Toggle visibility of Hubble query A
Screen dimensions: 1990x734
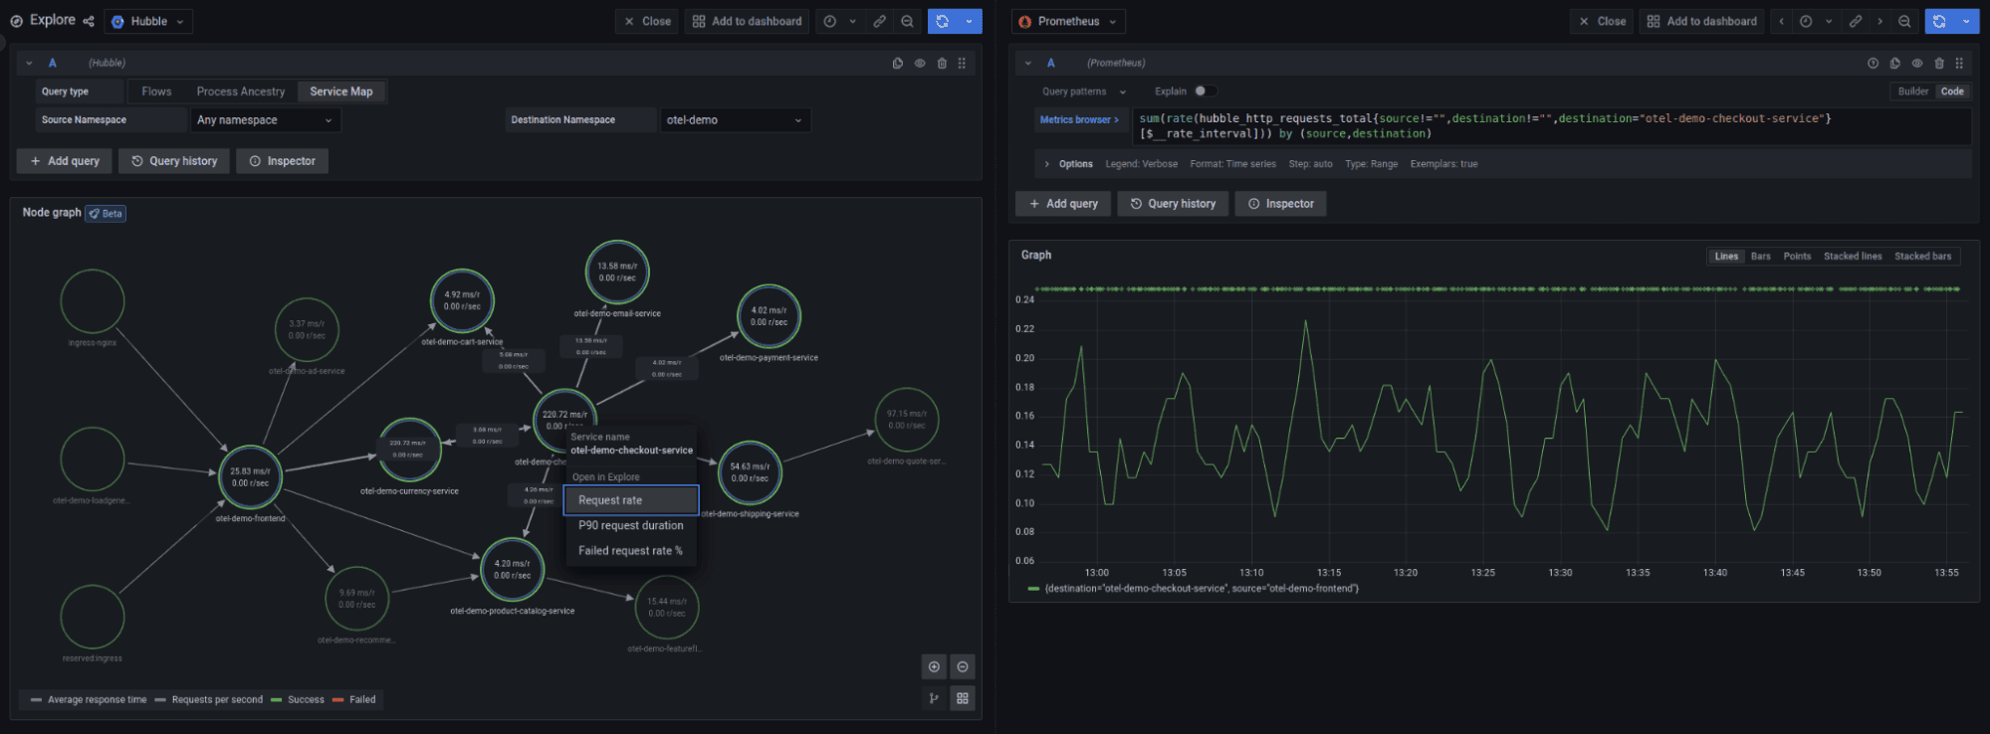pyautogui.click(x=920, y=63)
